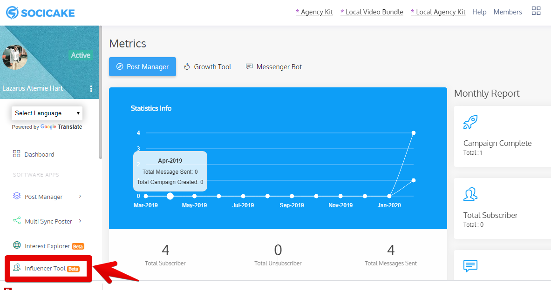Screen dimensions: 551x290
Task: Click the Total Subscriber report card title
Action: 490,215
